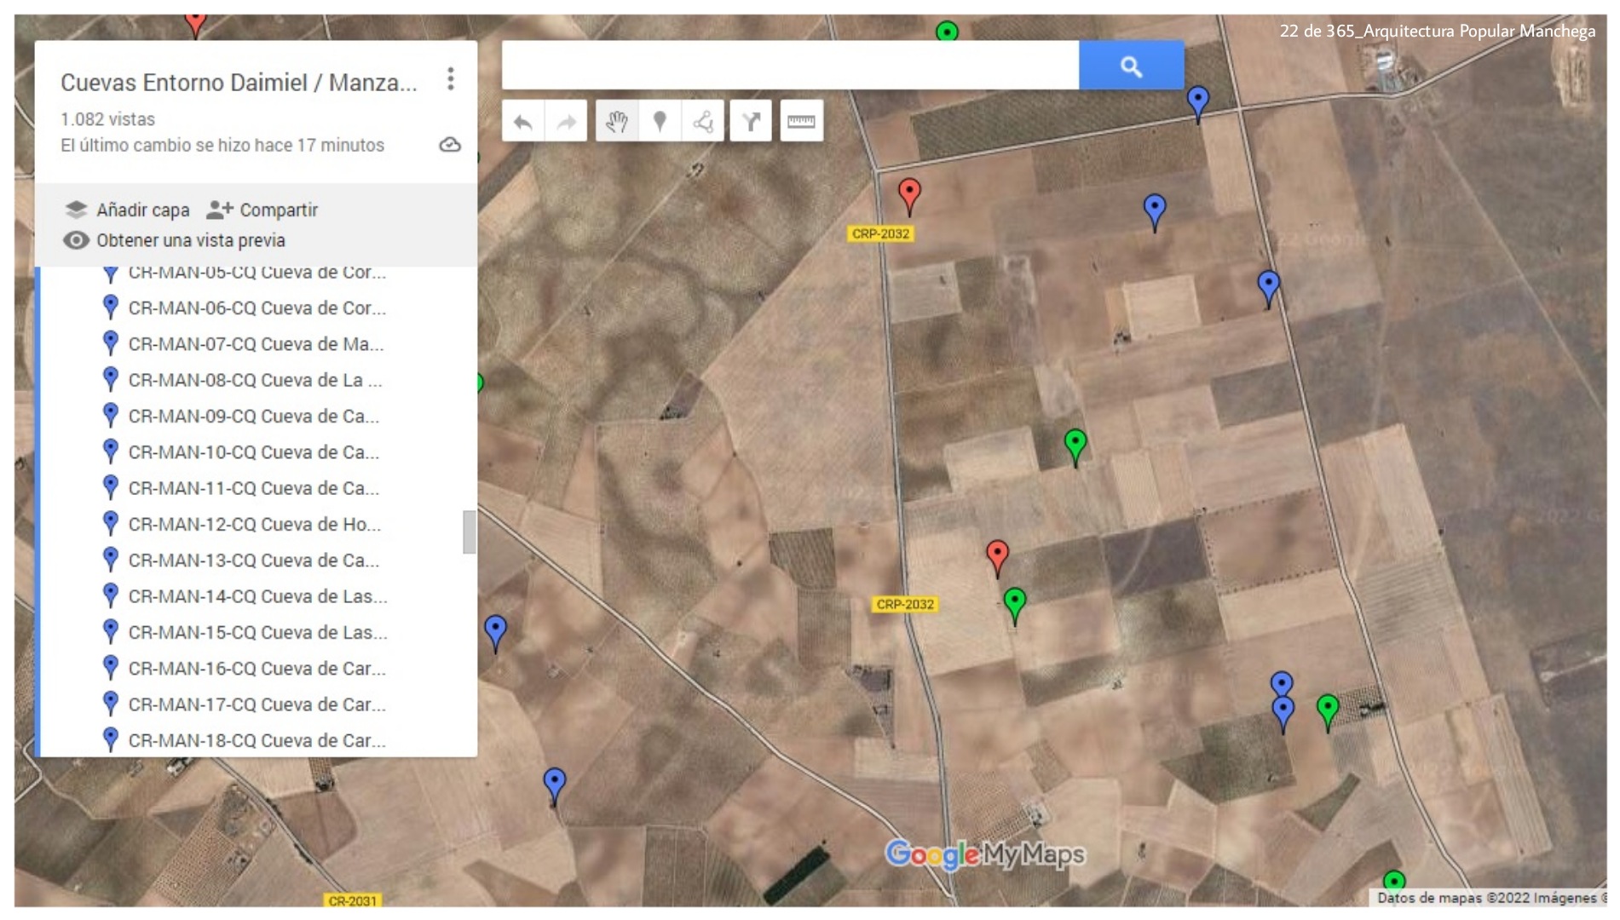Click the red marker above upper CRP-2032 label
This screenshot has width=1620, height=920.
909,196
